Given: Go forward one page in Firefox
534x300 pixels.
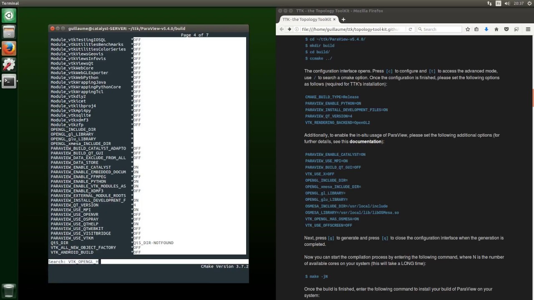Looking at the screenshot, I should pos(289,29).
